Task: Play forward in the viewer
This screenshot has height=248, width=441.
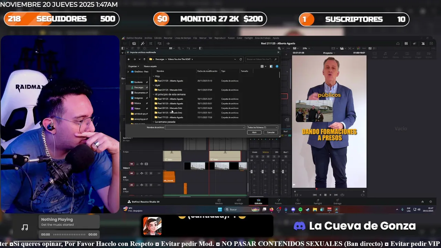Action: pyautogui.click(x=330, y=195)
